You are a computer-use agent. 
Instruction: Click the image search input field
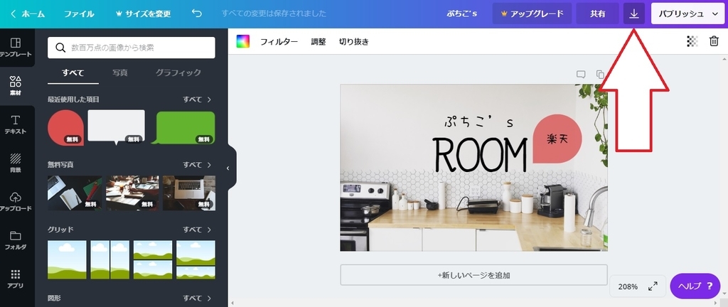(132, 48)
